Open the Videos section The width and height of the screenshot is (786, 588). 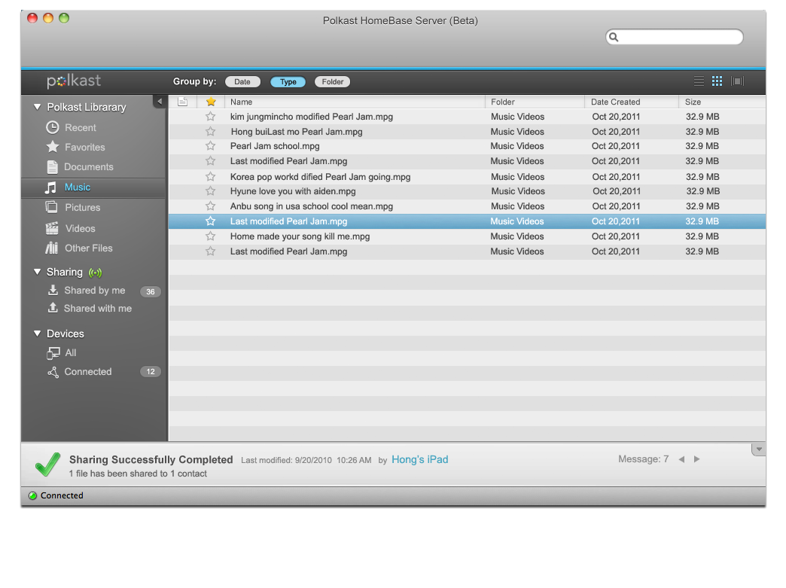click(80, 228)
